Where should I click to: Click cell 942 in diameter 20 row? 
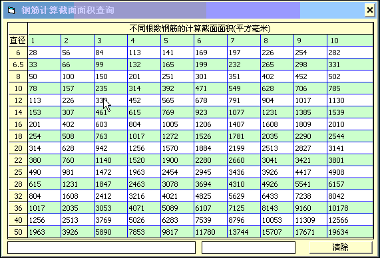(x=110, y=148)
